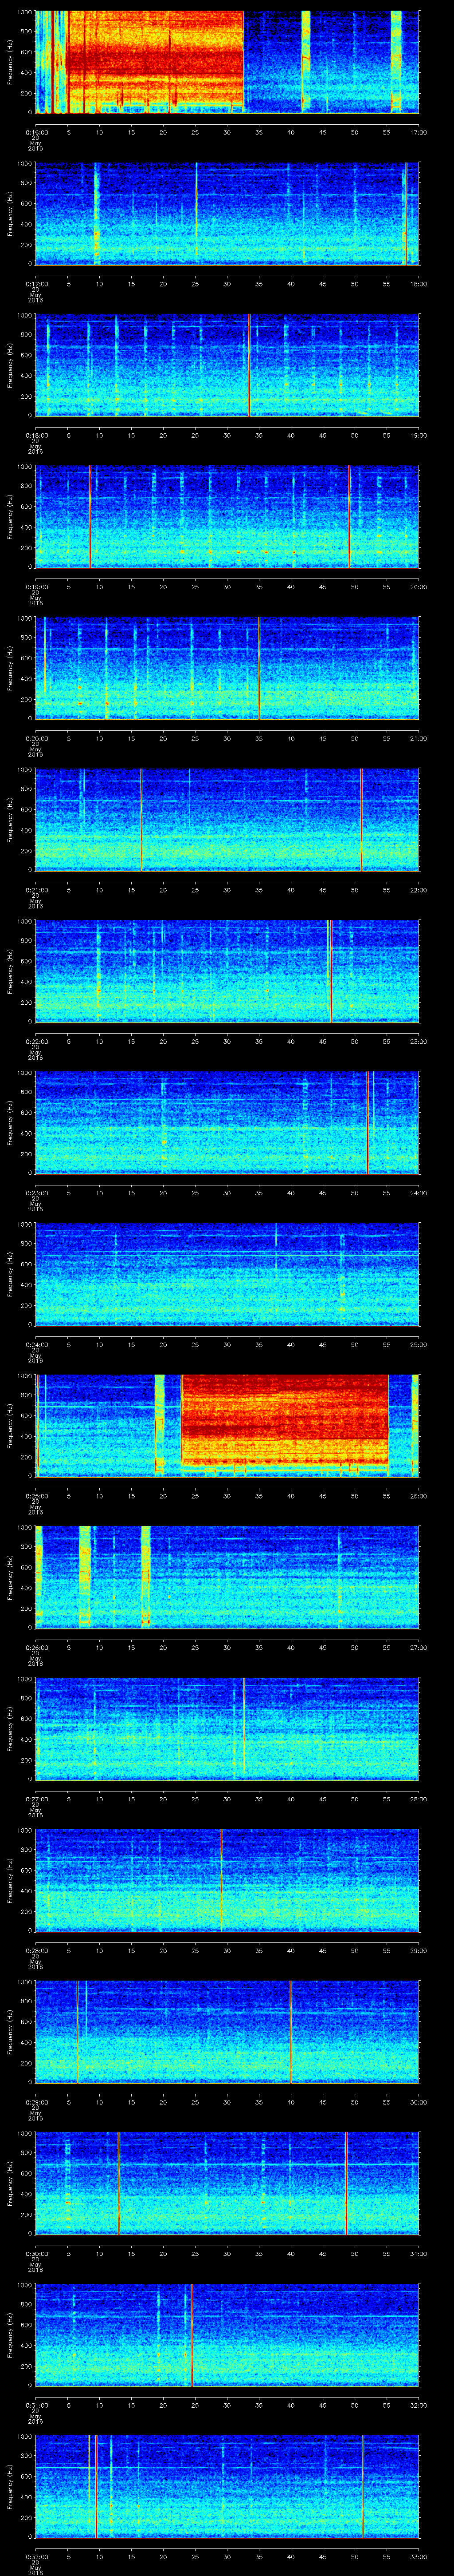Click the '0:27:00' start time label
Image resolution: width=454 pixels, height=2576 pixels.
point(36,1799)
